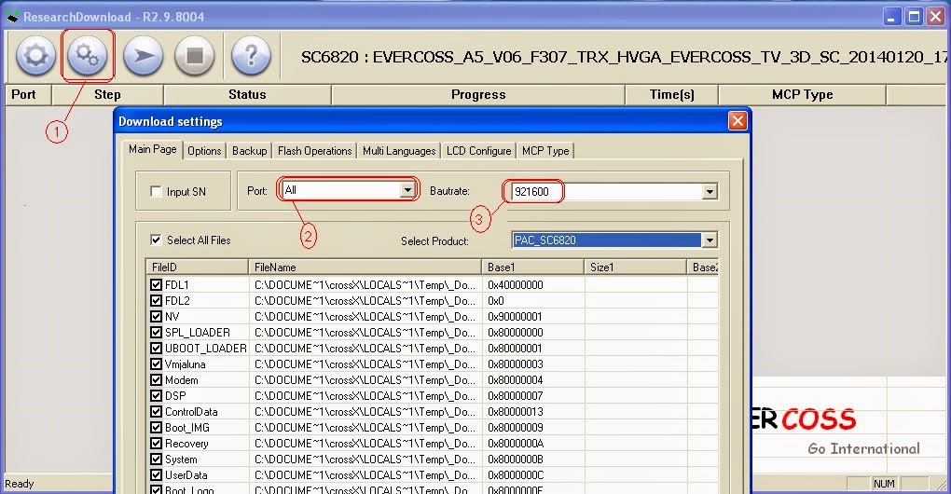Click the FileID column header
Viewport: 951px width, 494px height.
197,268
